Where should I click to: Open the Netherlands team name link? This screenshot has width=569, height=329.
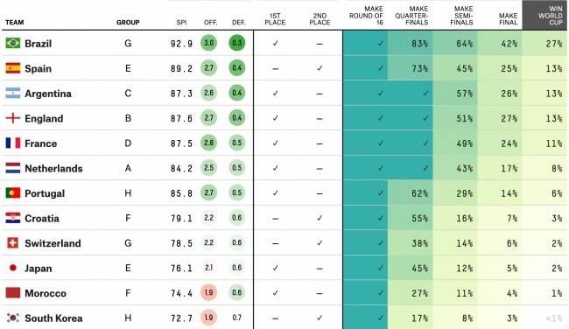53,168
